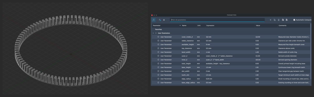This screenshot has width=314, height=97.
Task: Toggle the Automatic Compute checkbox
Action: point(294,20)
